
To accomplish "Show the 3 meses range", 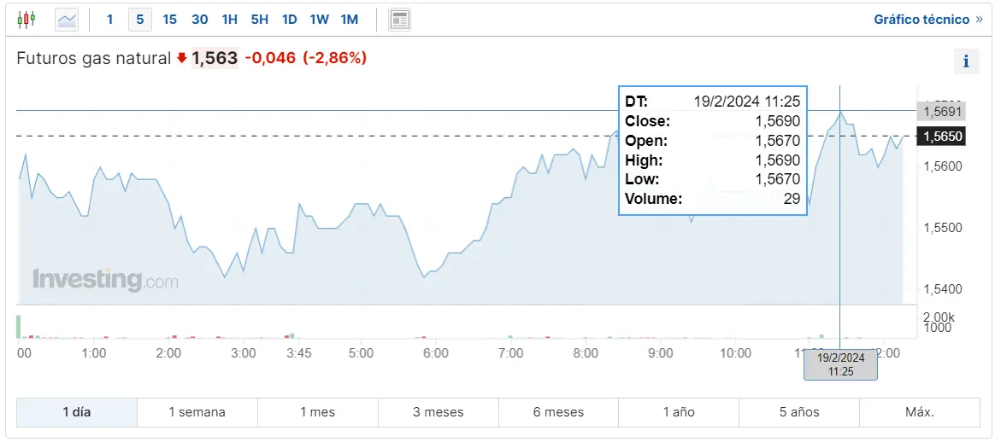I will tap(439, 412).
